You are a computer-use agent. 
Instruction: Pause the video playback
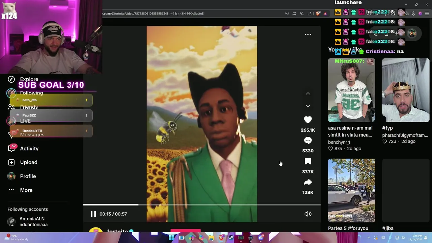(x=93, y=214)
